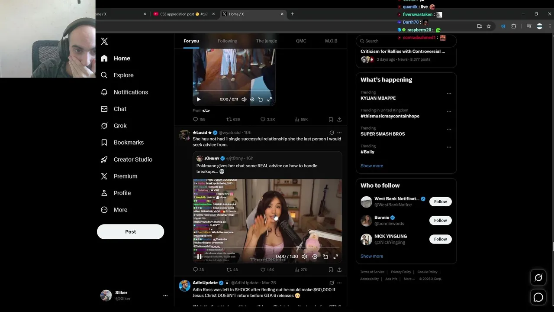Reply to Lucid's post with 38 replies

tap(198, 270)
